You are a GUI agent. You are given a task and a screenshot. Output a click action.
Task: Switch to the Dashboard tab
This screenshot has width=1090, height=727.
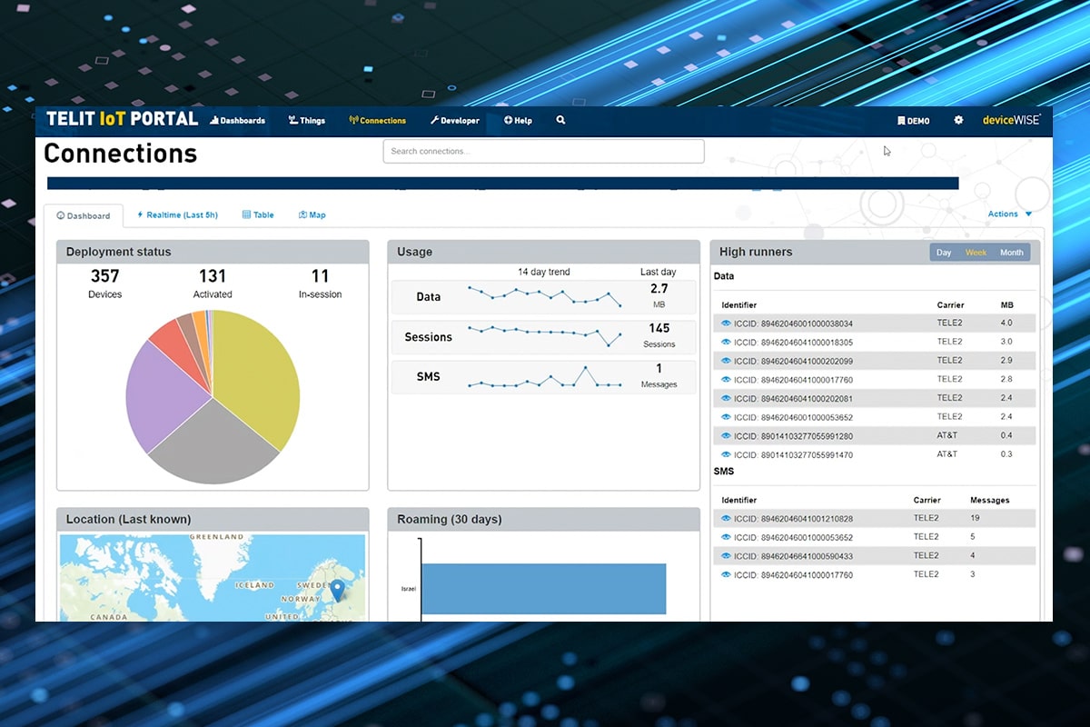[x=84, y=215]
